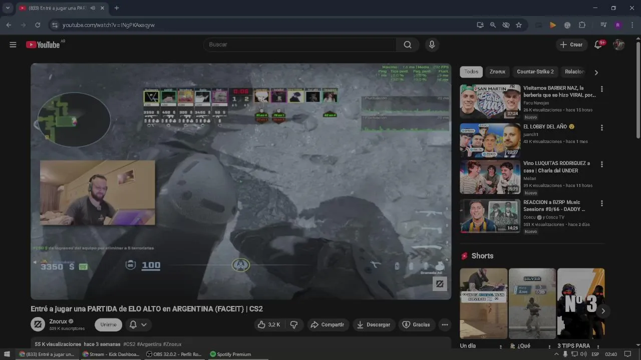Go to the YouTube home logo
Viewport: 641px width, 360px height.
[x=43, y=44]
